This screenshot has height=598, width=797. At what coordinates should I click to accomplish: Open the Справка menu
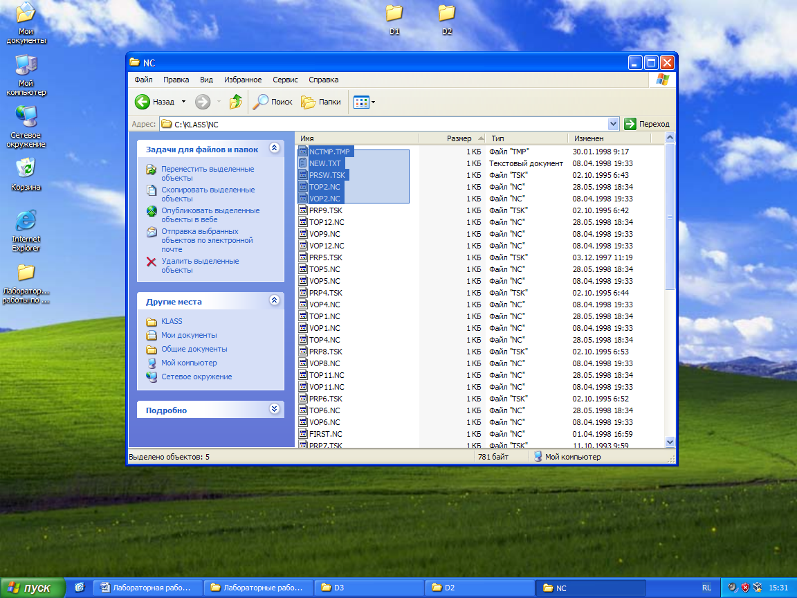[323, 80]
